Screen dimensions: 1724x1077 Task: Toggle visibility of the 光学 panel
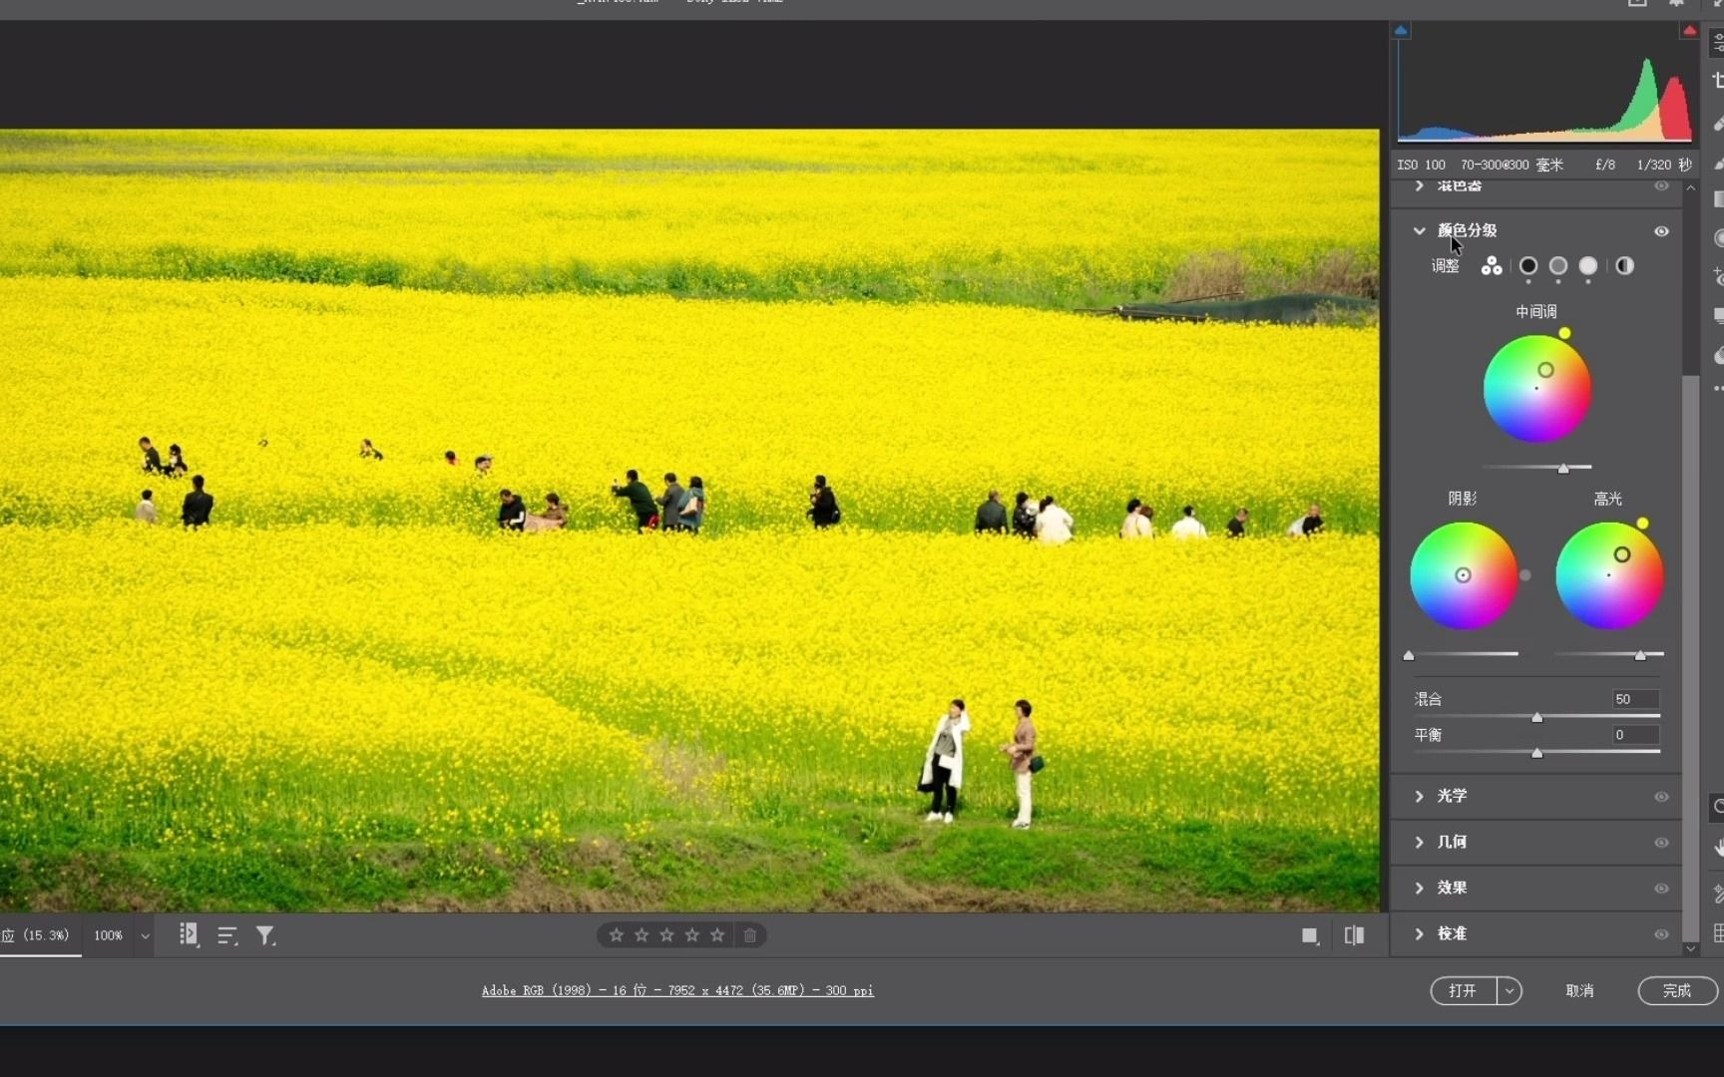(x=1661, y=797)
